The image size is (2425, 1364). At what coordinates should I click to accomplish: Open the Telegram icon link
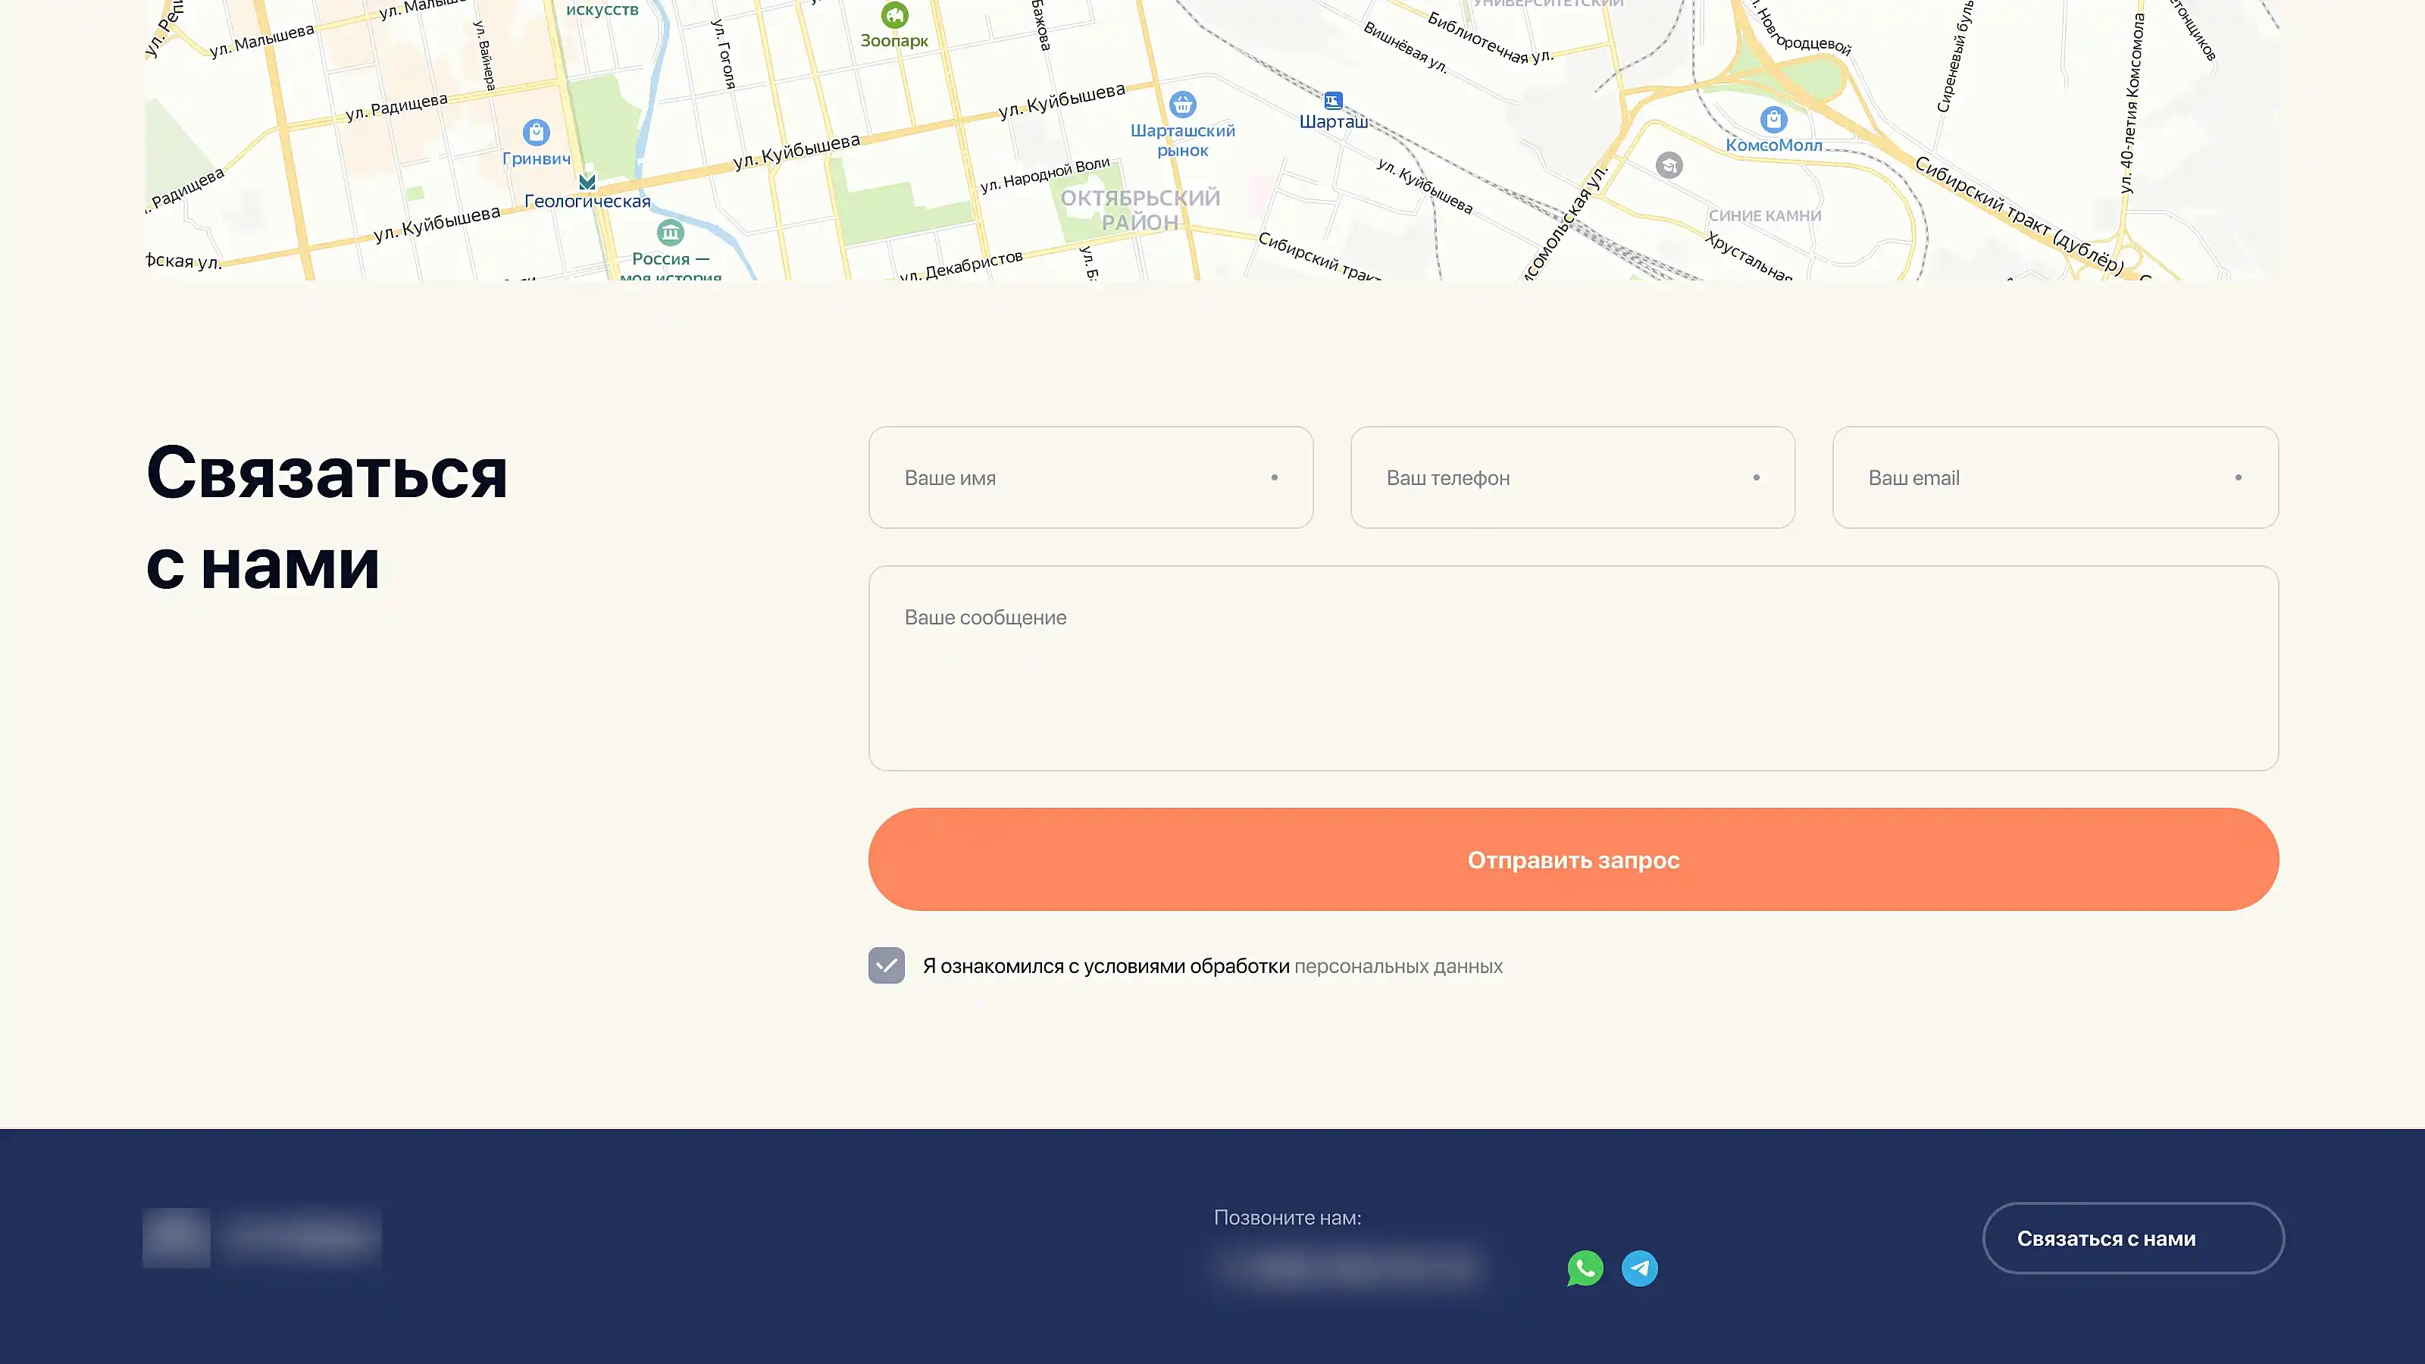click(1639, 1268)
